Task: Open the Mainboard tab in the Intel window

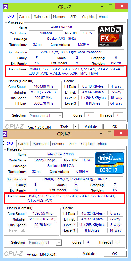Action: (41, 144)
